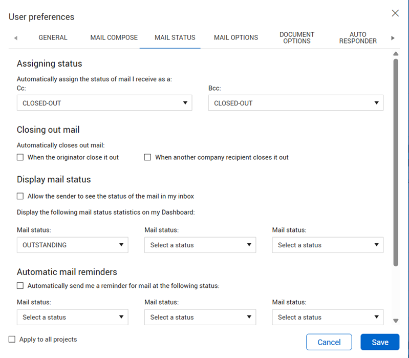Expand the Bcc CLOSED-OUT dropdown

tap(295, 103)
